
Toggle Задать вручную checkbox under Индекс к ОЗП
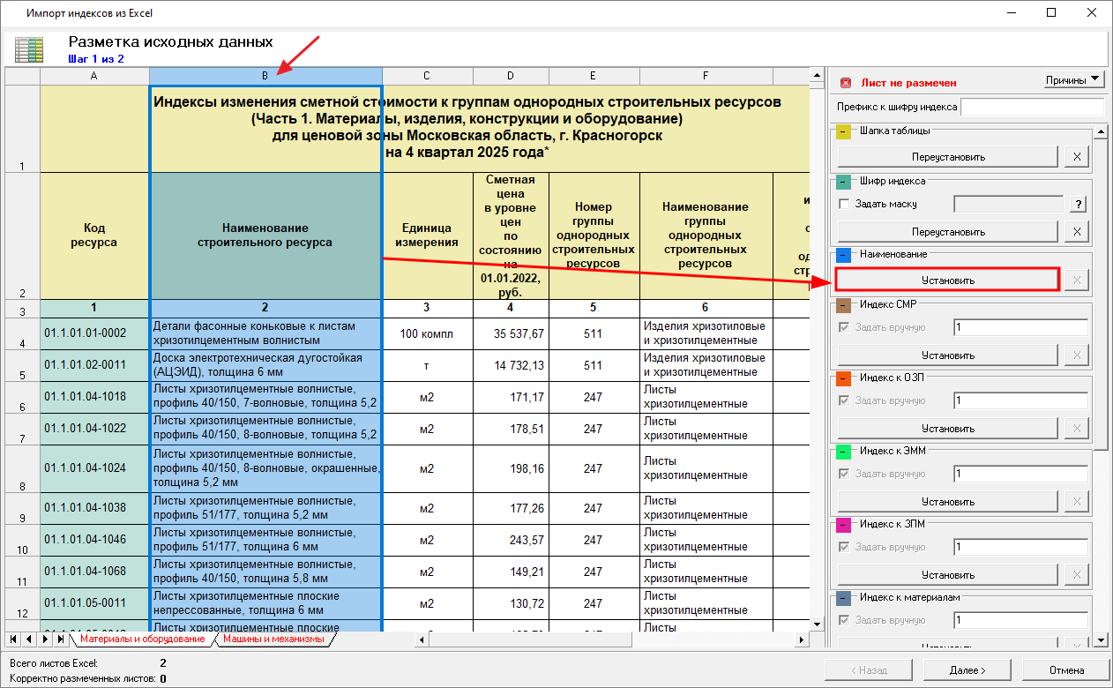coord(845,400)
